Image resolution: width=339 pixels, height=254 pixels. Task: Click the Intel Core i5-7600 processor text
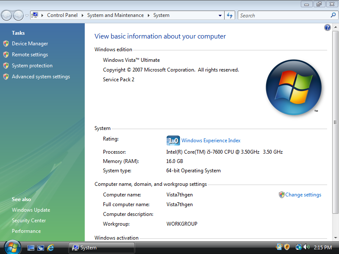coord(225,152)
